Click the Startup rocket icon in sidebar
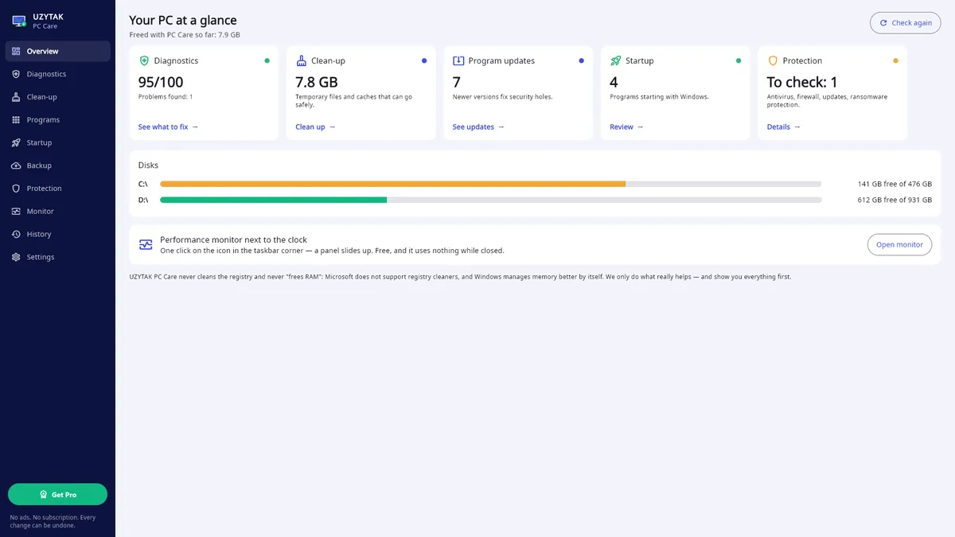Image resolution: width=955 pixels, height=537 pixels. coord(16,142)
